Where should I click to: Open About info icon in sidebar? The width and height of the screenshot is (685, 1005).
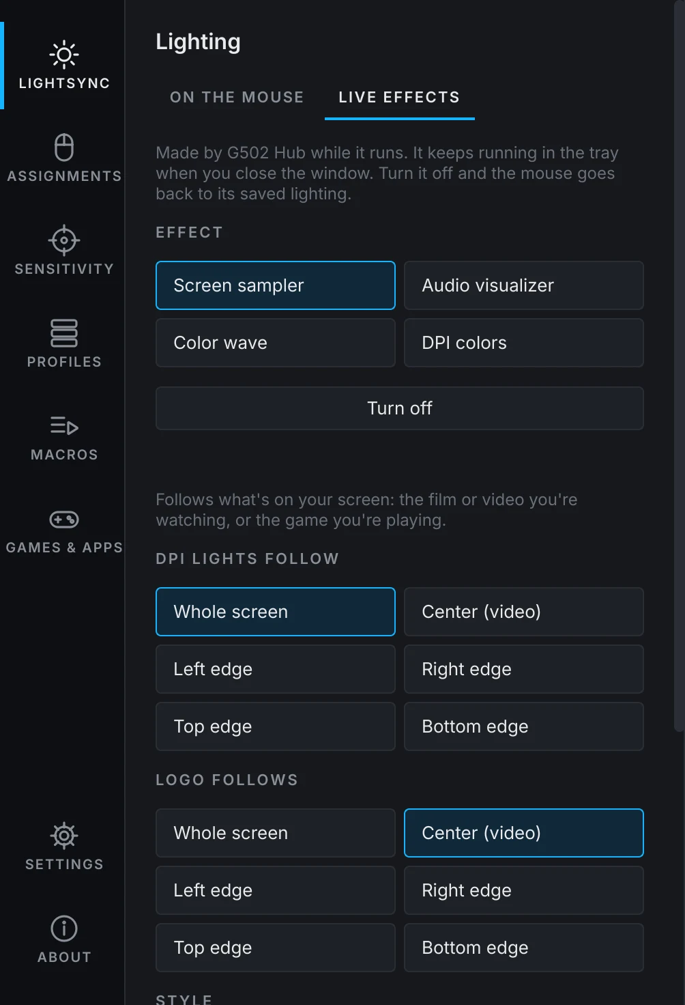(64, 929)
